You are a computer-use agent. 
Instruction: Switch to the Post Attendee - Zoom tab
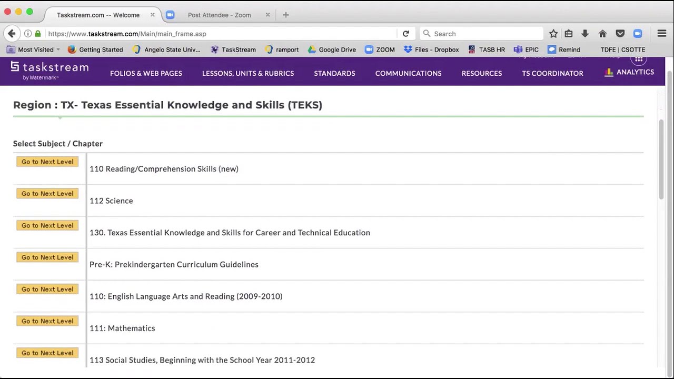tap(219, 15)
